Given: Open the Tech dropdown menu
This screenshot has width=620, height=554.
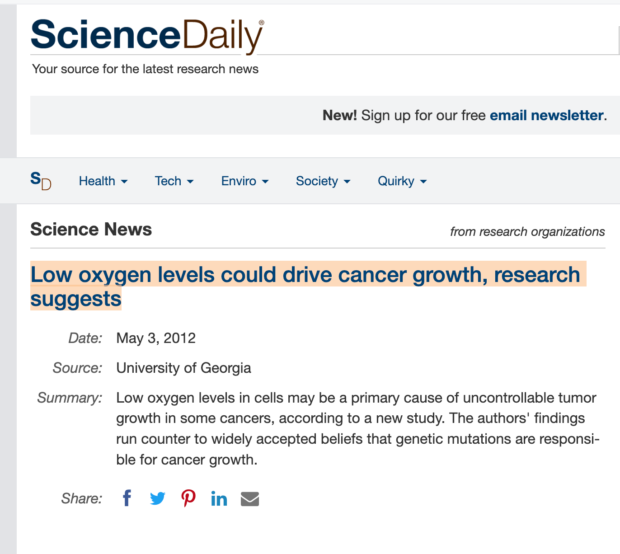Looking at the screenshot, I should click(x=174, y=181).
